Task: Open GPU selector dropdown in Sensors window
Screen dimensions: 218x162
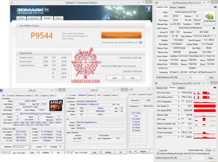Action: point(173,158)
